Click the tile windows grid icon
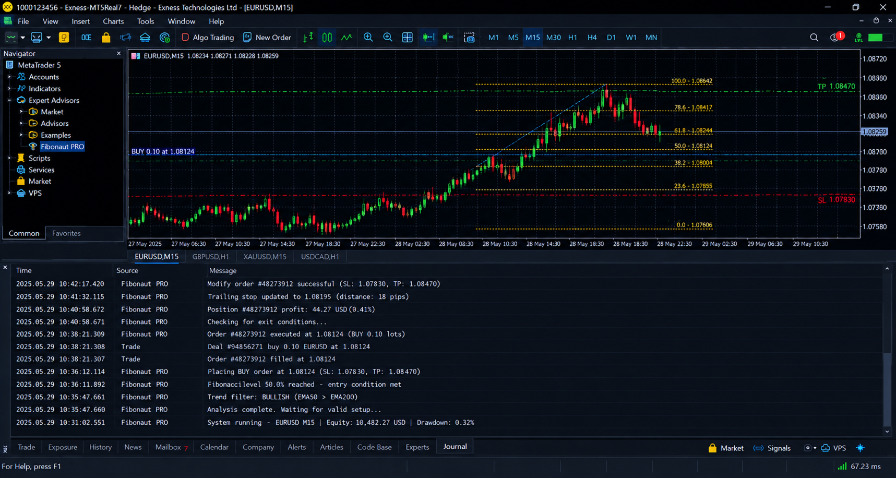Screen dimensions: 896x478 click(408, 38)
